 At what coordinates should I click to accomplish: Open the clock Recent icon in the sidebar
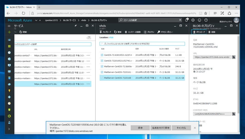[9, 52]
